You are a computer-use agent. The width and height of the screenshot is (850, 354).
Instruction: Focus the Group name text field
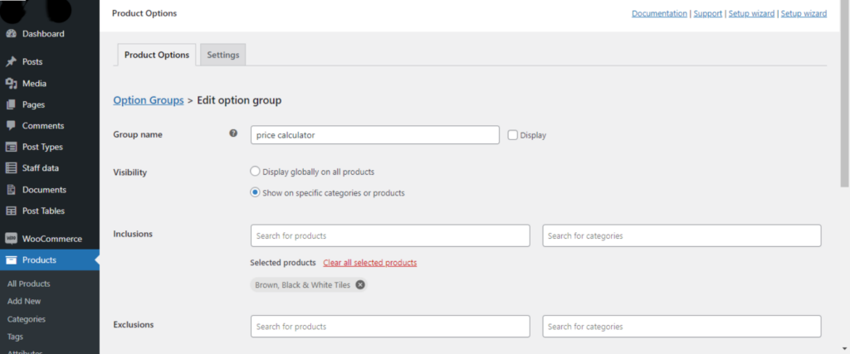374,135
